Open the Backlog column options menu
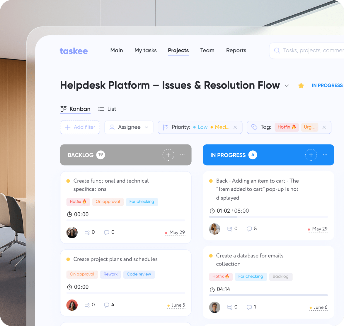The height and width of the screenshot is (326, 344). click(182, 155)
